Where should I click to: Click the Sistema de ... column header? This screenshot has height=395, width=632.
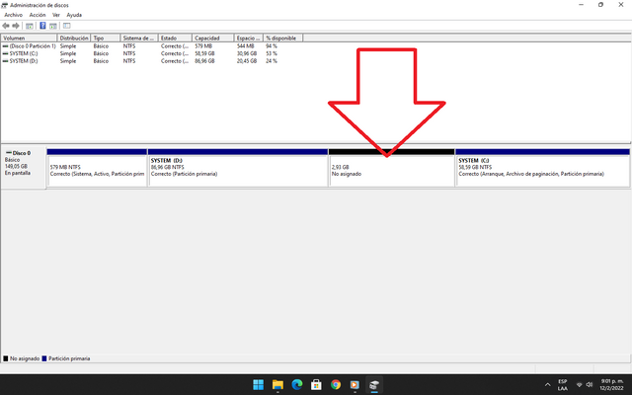[139, 38]
